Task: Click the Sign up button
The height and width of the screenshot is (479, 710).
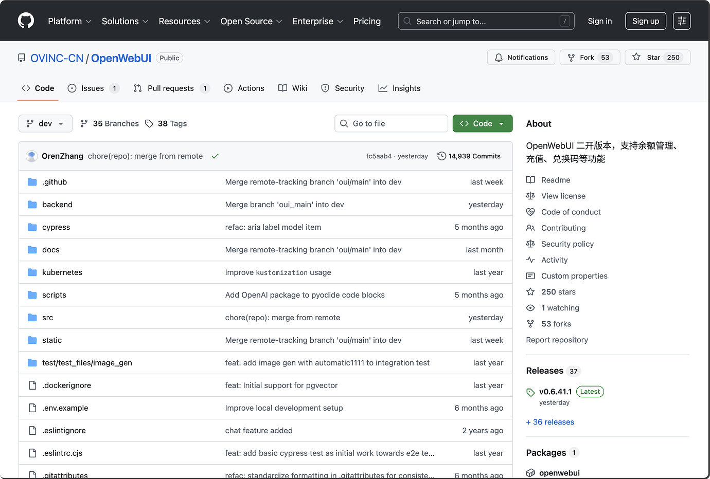Action: 646,21
